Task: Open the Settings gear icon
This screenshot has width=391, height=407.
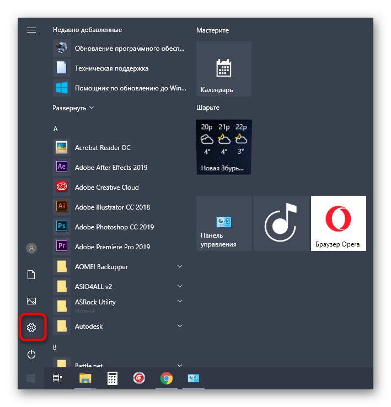Action: point(31,328)
